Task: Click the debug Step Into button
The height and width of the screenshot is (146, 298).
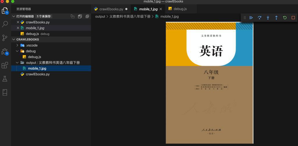Action: pyautogui.click(x=268, y=18)
